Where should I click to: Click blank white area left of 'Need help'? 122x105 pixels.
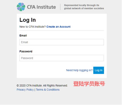pyautogui.click(x=42, y=70)
